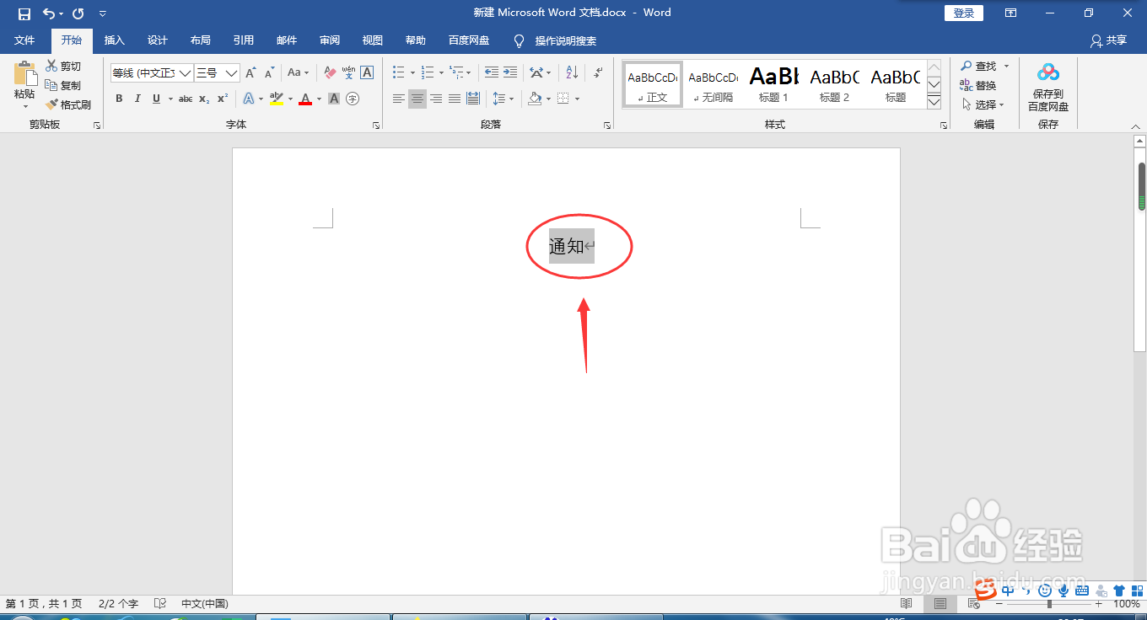The height and width of the screenshot is (620, 1147).
Task: Toggle strikethrough abc formatting
Action: [x=186, y=99]
